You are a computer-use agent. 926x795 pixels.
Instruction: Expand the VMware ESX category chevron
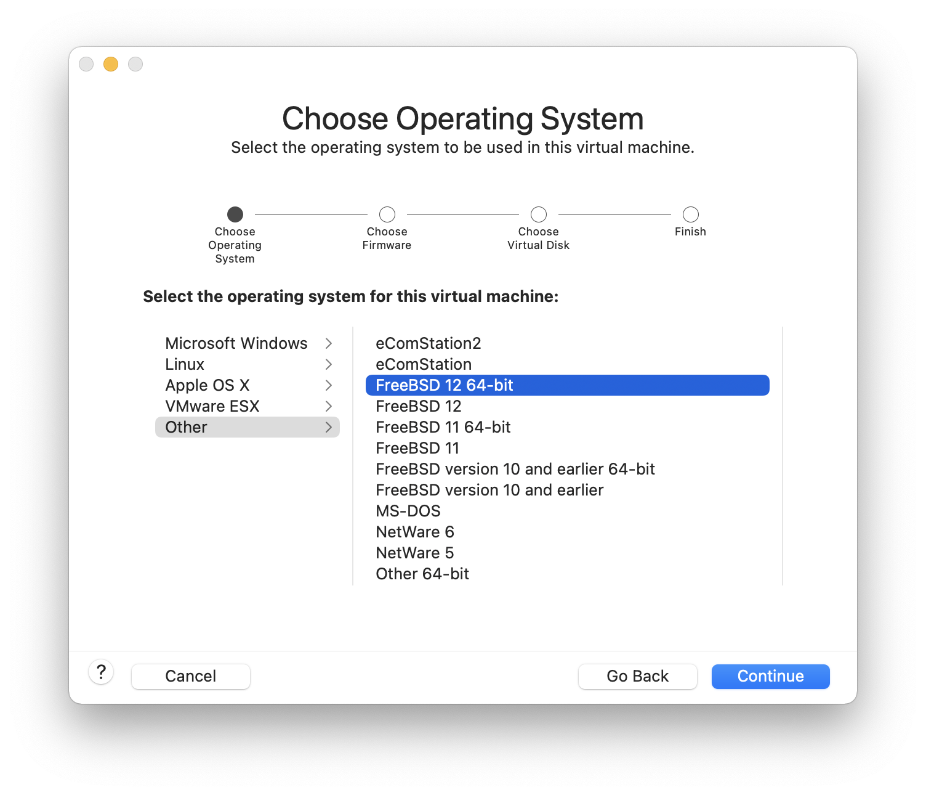pyautogui.click(x=329, y=406)
